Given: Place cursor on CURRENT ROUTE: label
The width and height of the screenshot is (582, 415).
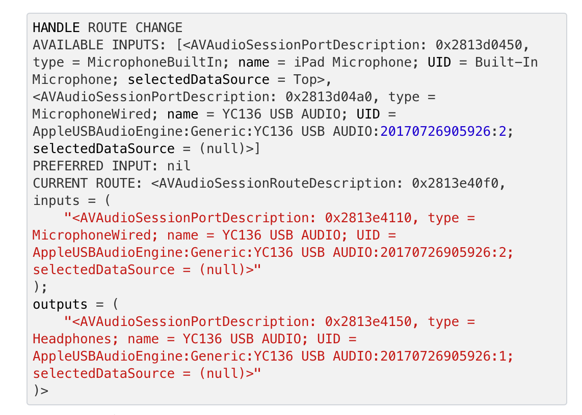Looking at the screenshot, I should point(87,183).
